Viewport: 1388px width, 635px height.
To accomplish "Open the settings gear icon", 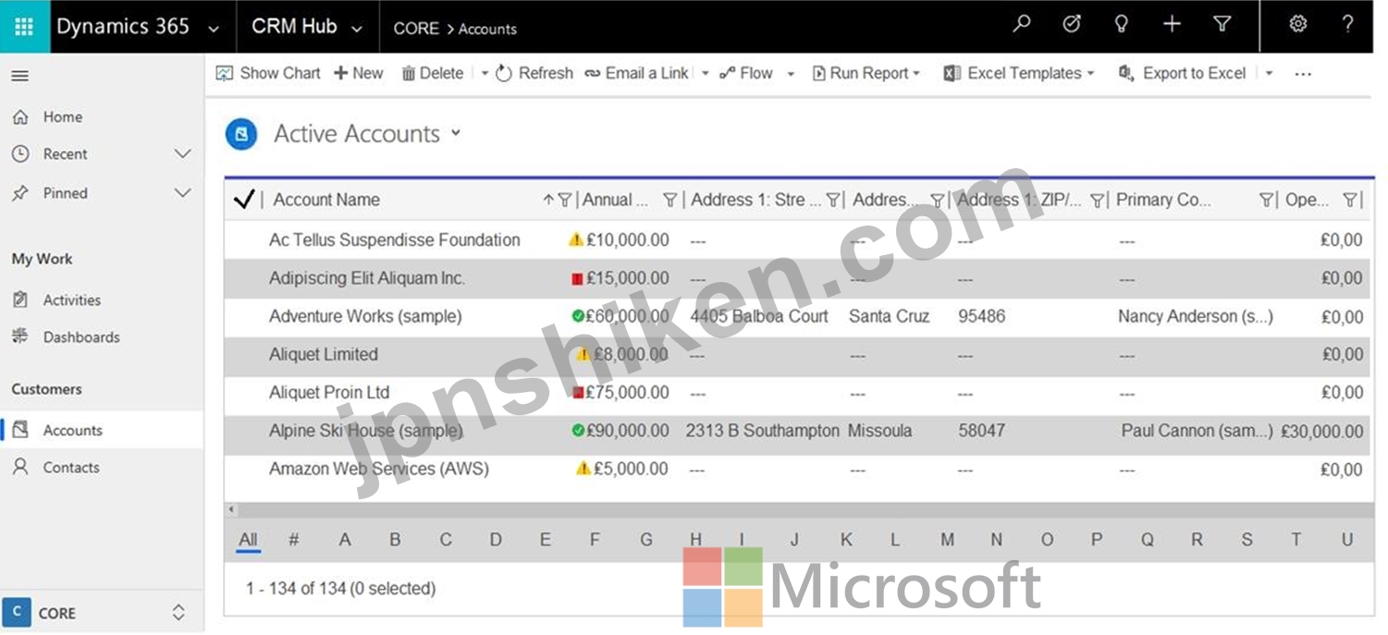I will click(1298, 25).
